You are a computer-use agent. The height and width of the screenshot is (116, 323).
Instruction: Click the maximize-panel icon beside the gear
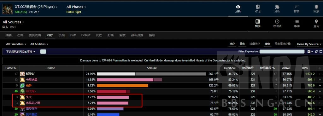click(320, 51)
